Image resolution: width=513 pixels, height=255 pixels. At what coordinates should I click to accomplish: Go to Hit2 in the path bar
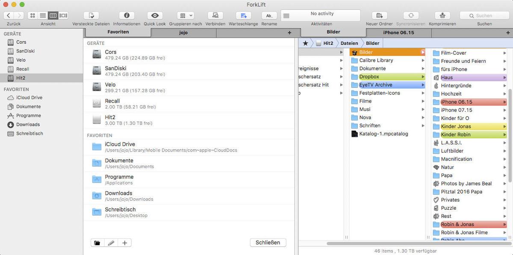(x=324, y=43)
